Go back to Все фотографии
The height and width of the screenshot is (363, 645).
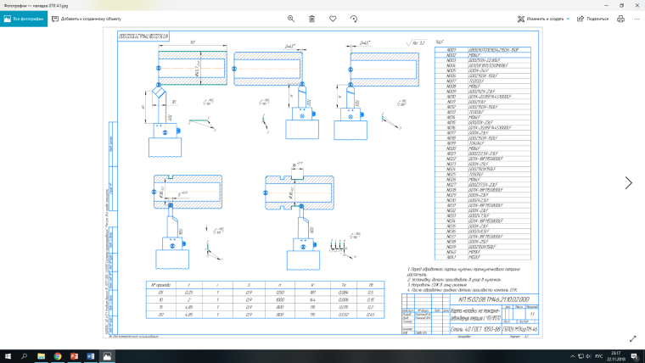[x=24, y=19]
